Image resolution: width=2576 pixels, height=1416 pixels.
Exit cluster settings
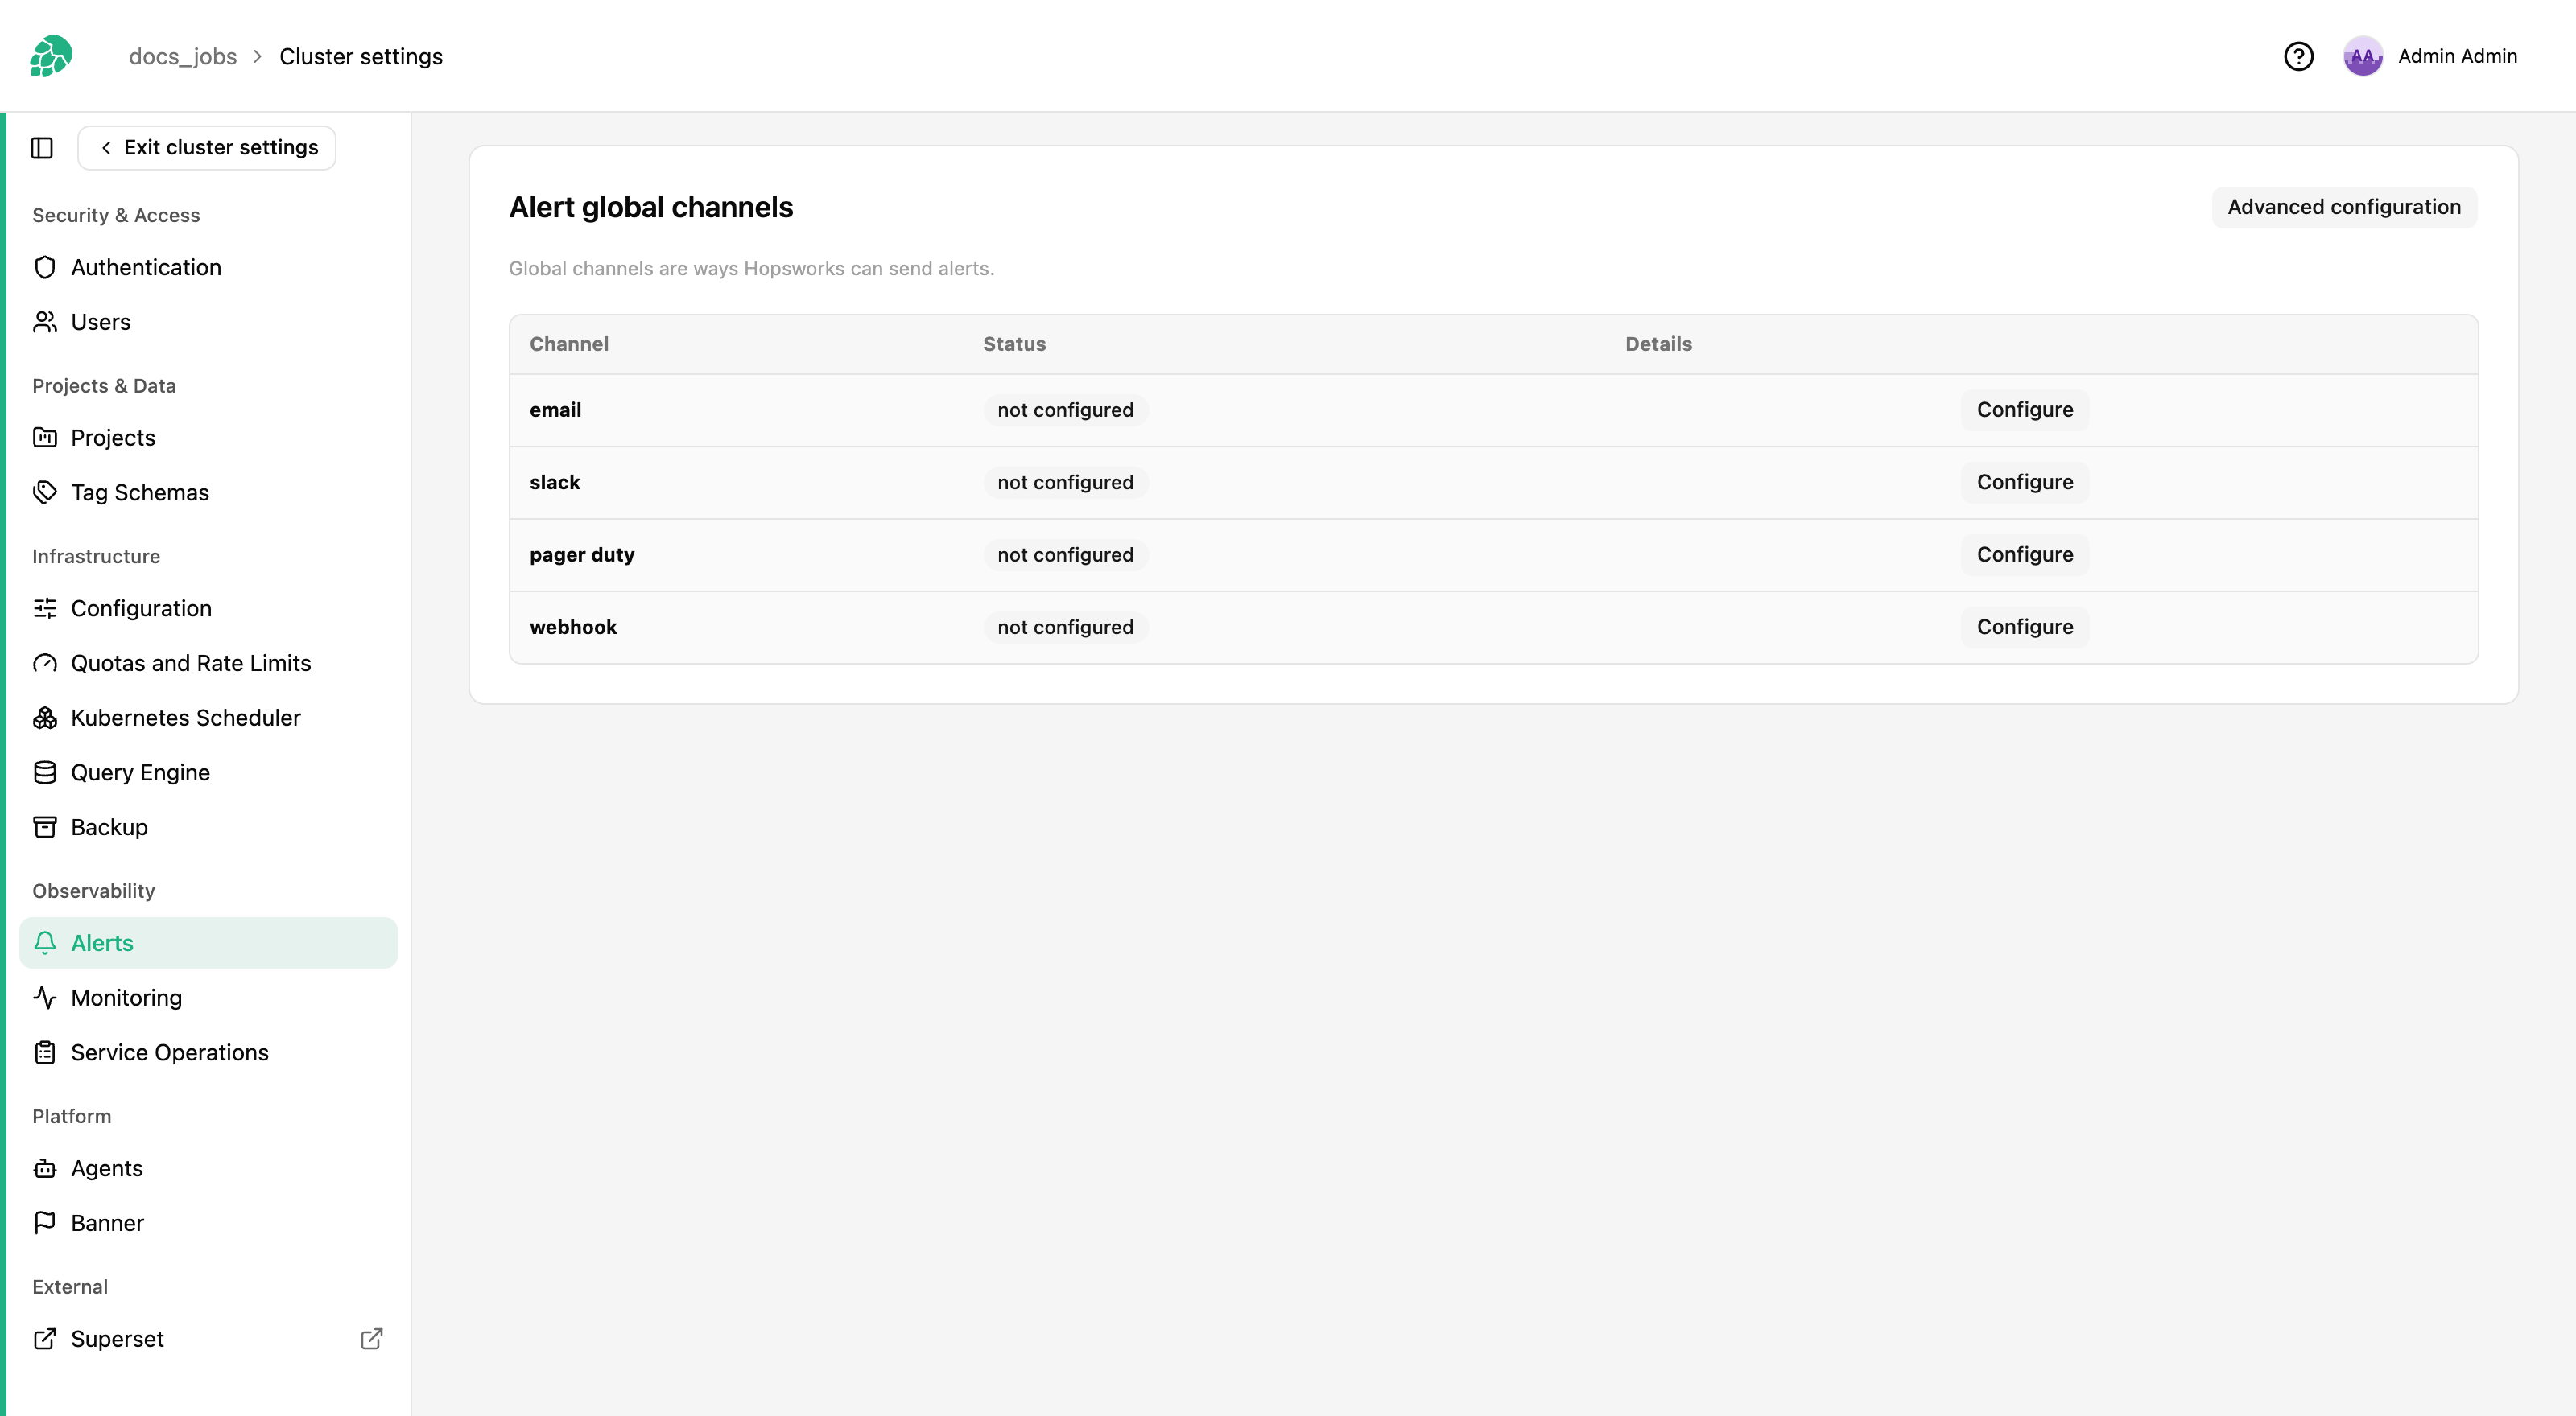(x=207, y=148)
